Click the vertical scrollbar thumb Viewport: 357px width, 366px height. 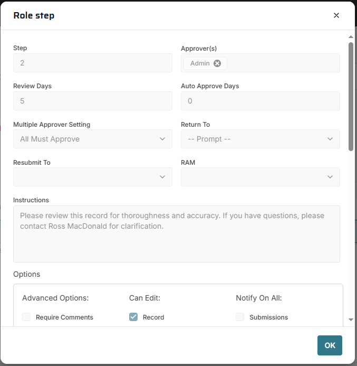(x=351, y=95)
